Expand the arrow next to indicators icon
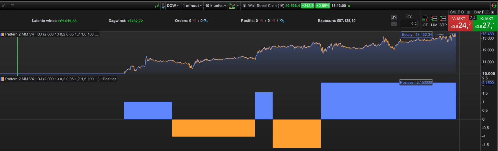This screenshot has height=151, width=498. point(238,6)
